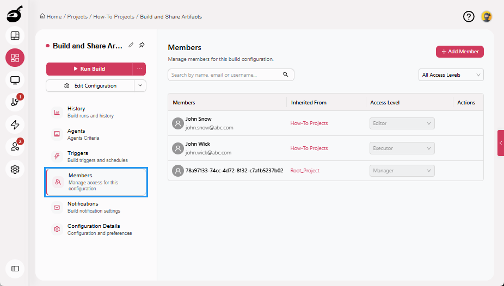Screen dimensions: 504x286
Task: Open the Configuration Details section
Action: 96,229
